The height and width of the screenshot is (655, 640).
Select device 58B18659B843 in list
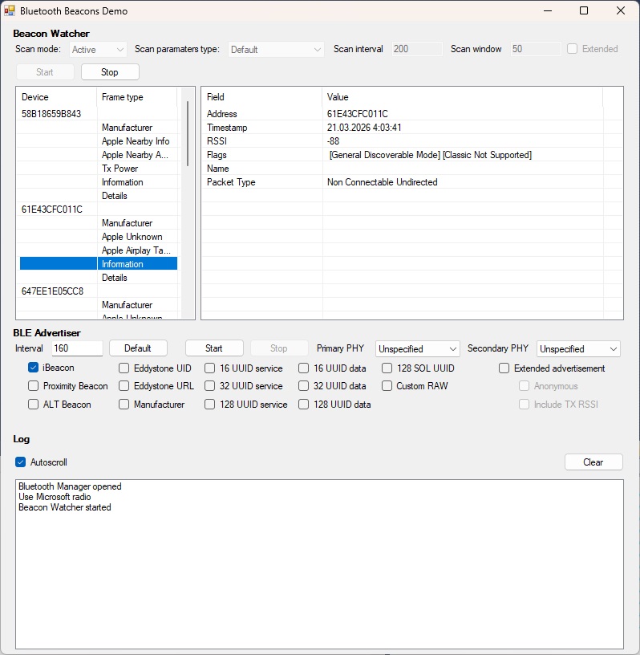tap(51, 114)
